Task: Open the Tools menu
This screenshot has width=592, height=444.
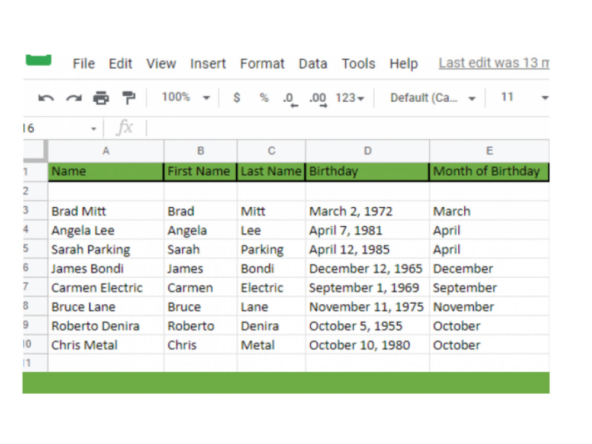Action: 358,63
